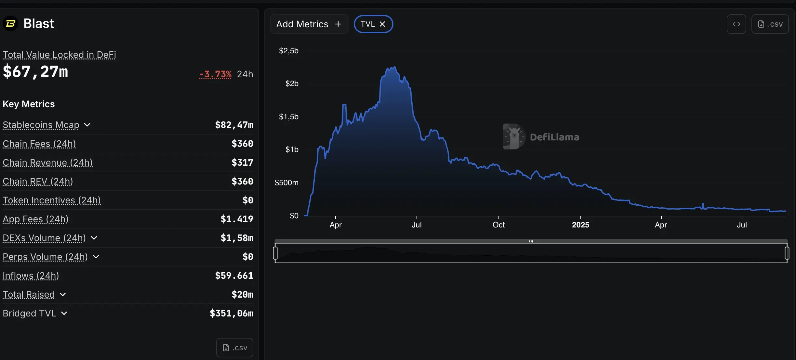Grab the left handle of chart range slider
The width and height of the screenshot is (796, 360).
coord(275,253)
